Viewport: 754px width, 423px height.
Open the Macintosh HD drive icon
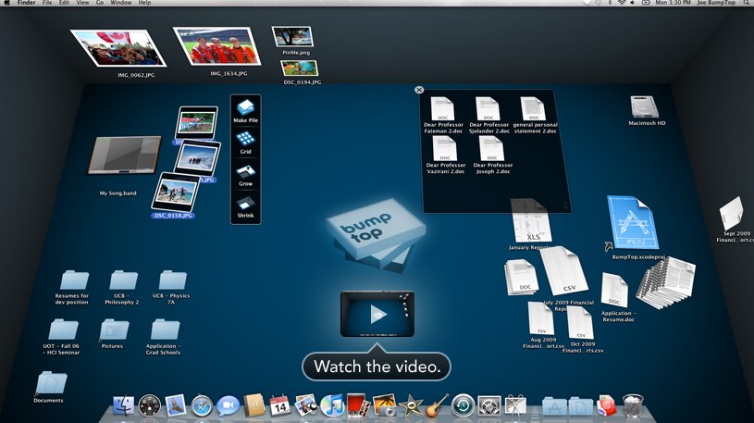tap(645, 110)
